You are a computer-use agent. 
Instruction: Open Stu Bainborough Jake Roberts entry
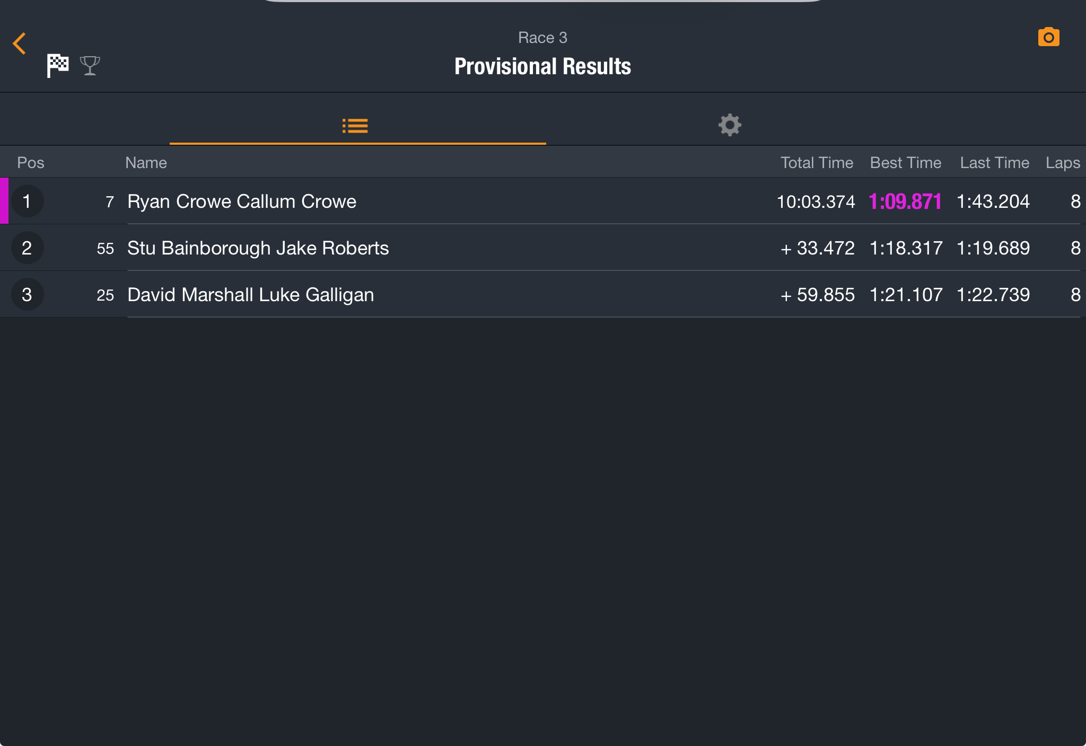pyautogui.click(x=543, y=248)
